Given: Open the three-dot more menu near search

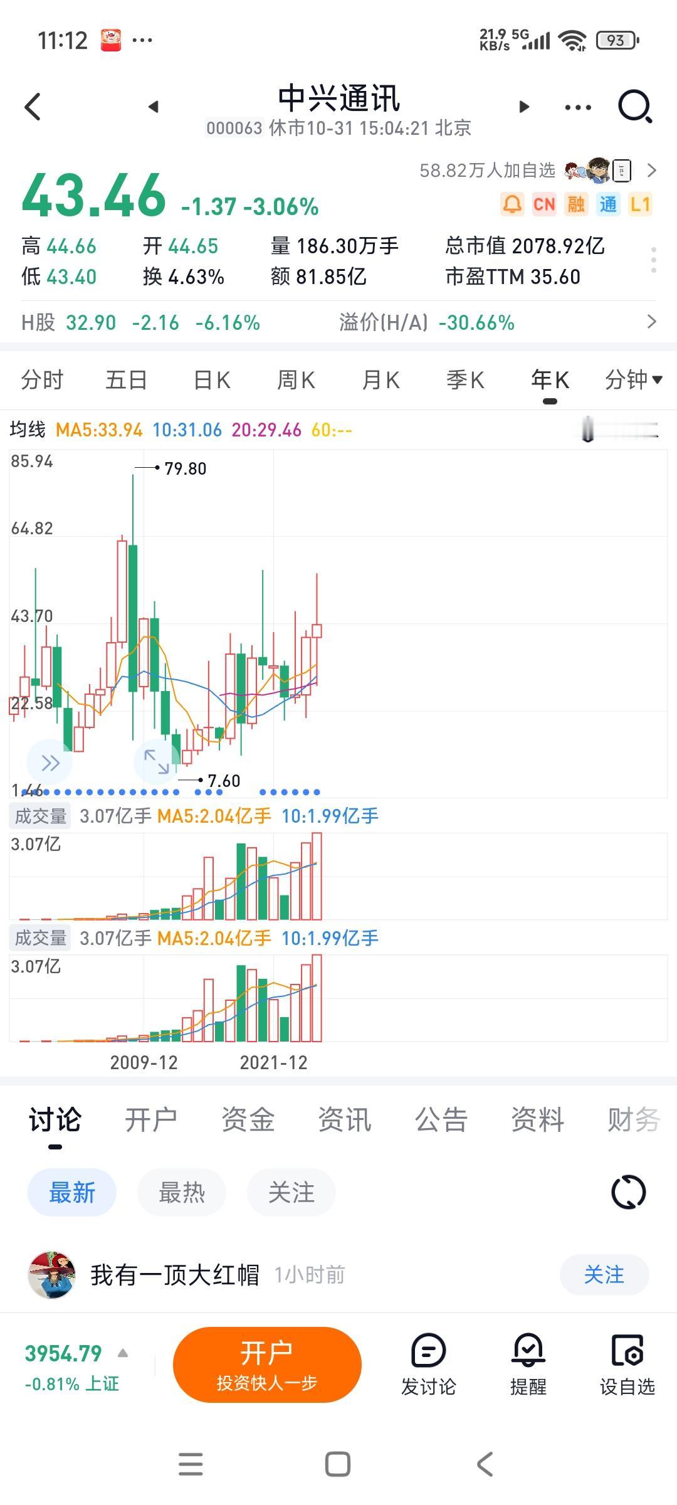Looking at the screenshot, I should 578,107.
